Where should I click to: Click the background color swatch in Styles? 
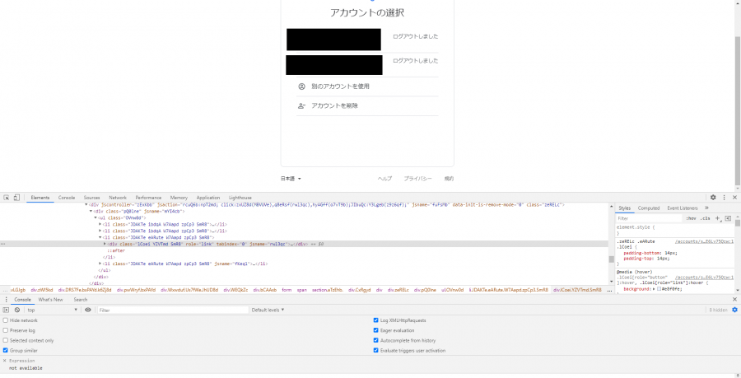[659, 289]
